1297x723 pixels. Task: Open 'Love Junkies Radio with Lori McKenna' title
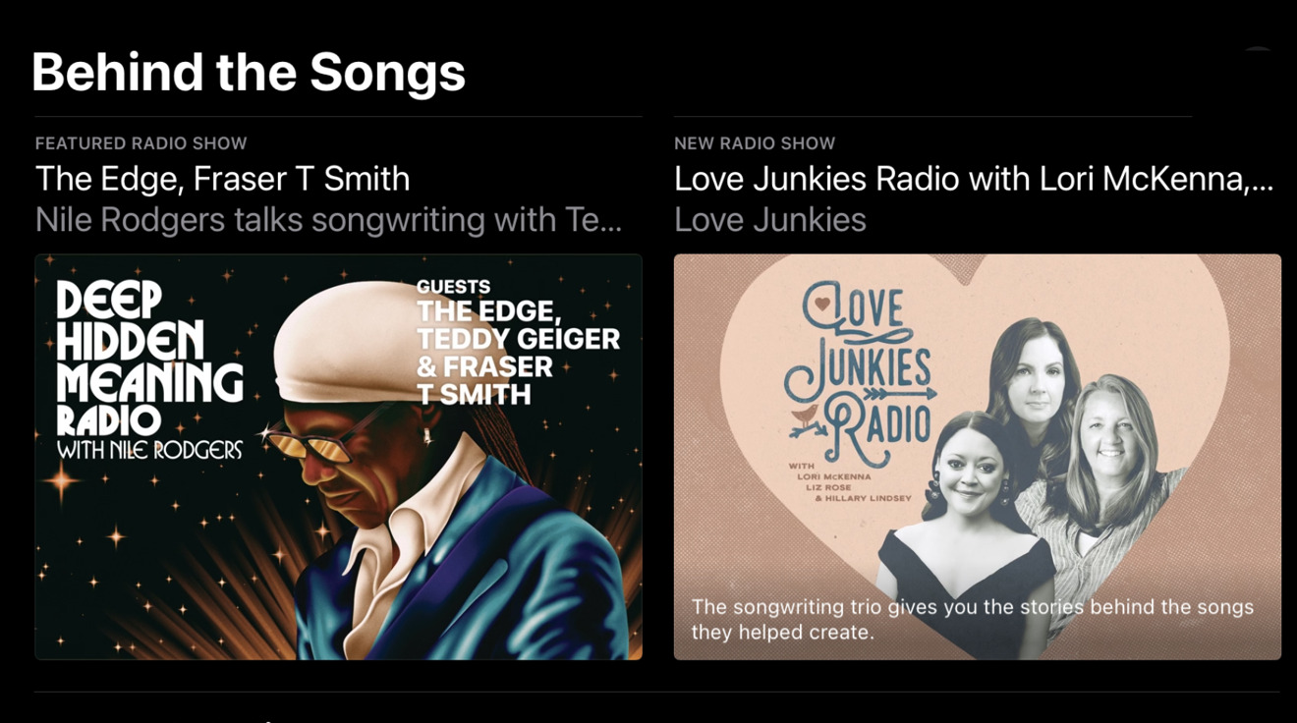(x=974, y=179)
